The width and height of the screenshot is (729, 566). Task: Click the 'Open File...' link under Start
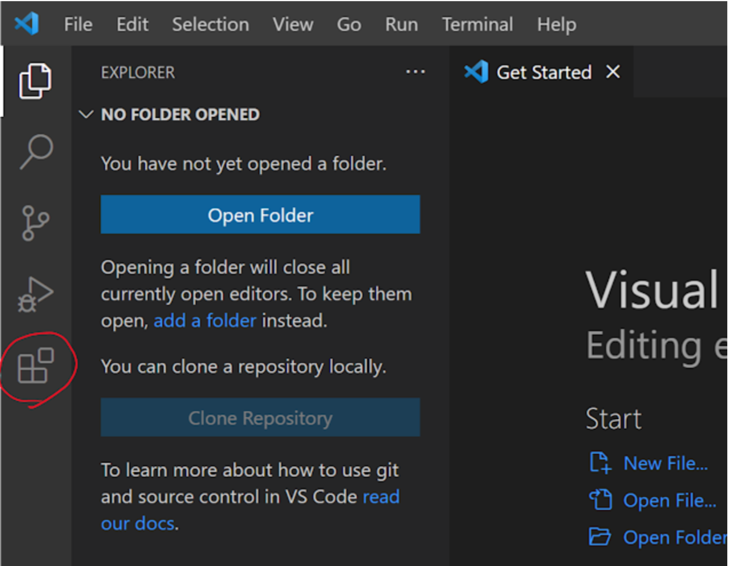coord(670,500)
